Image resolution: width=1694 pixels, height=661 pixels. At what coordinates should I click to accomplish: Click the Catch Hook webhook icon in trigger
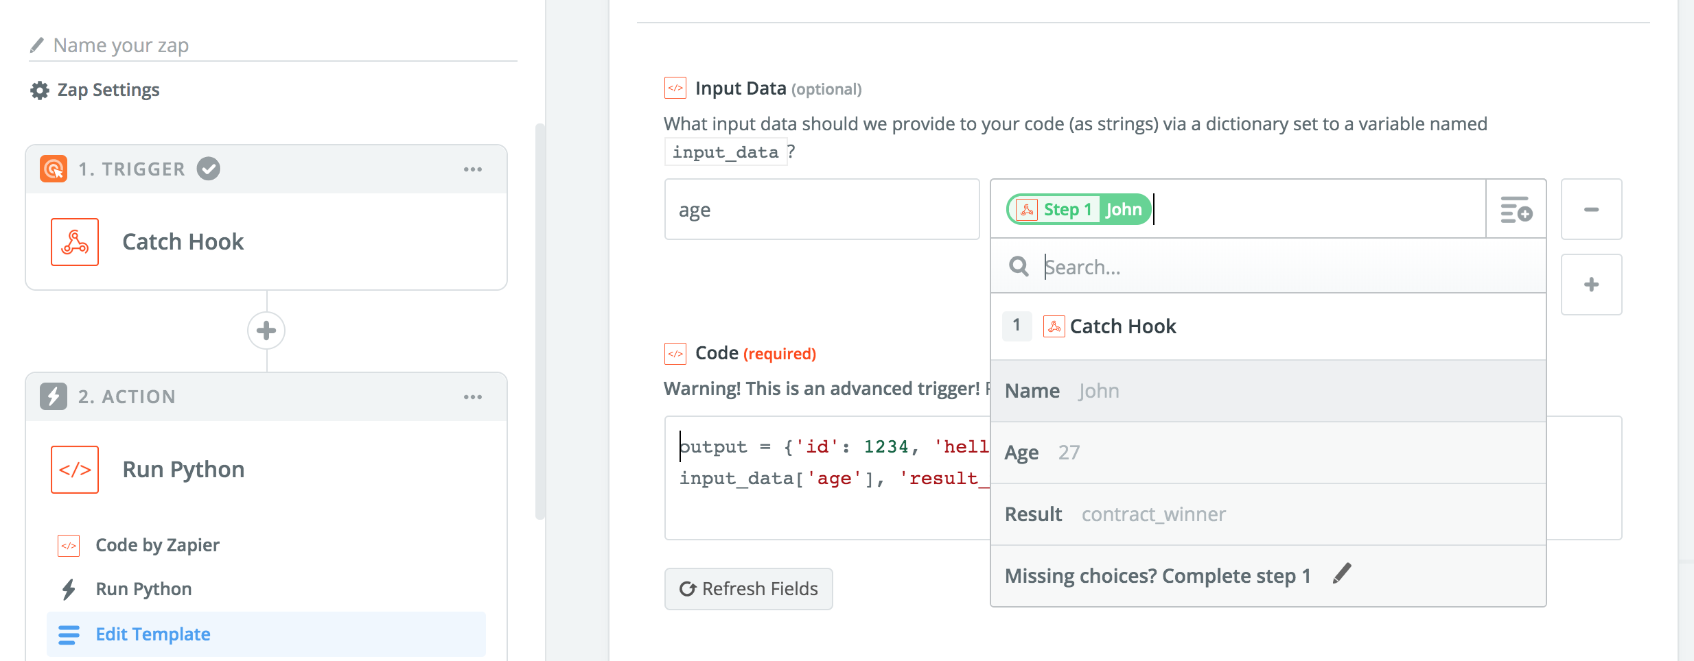coord(75,242)
